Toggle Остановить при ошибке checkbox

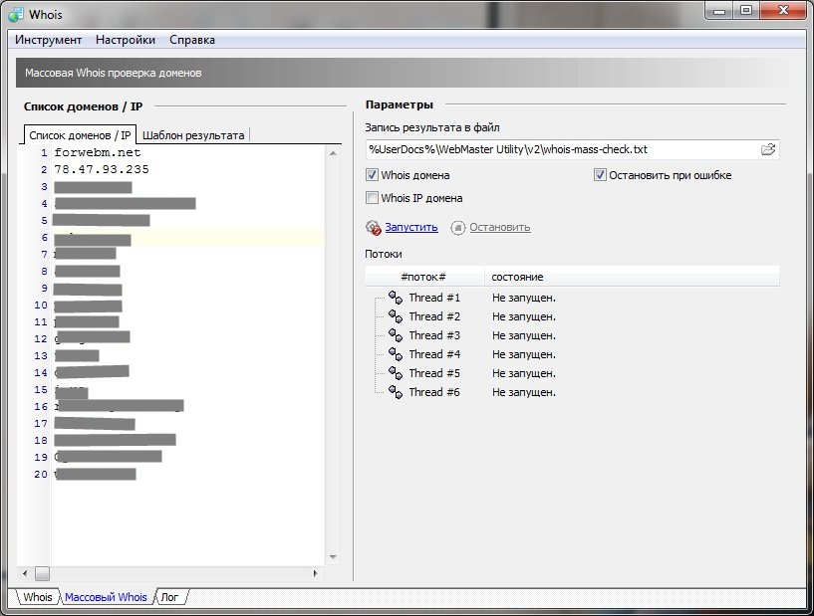click(600, 175)
